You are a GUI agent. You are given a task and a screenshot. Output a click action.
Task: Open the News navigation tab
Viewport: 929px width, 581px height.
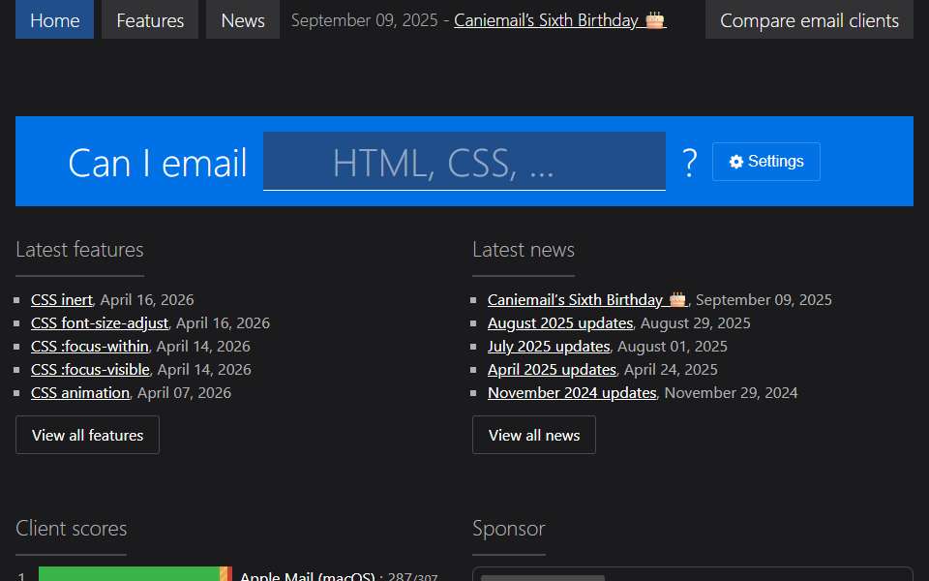pos(243,19)
